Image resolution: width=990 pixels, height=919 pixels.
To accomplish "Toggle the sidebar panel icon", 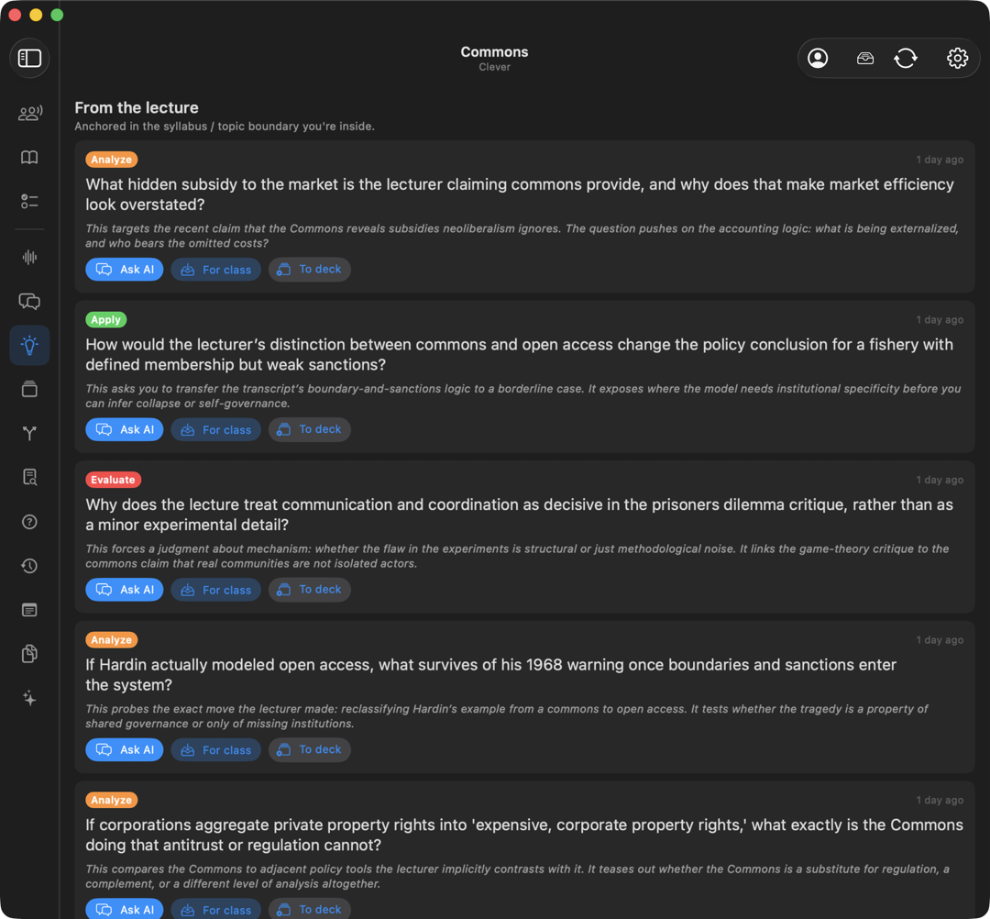I will tap(29, 58).
